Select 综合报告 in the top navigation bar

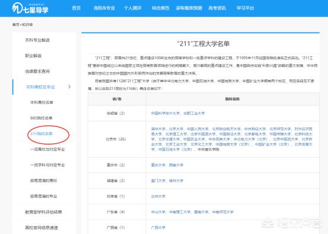point(160,8)
